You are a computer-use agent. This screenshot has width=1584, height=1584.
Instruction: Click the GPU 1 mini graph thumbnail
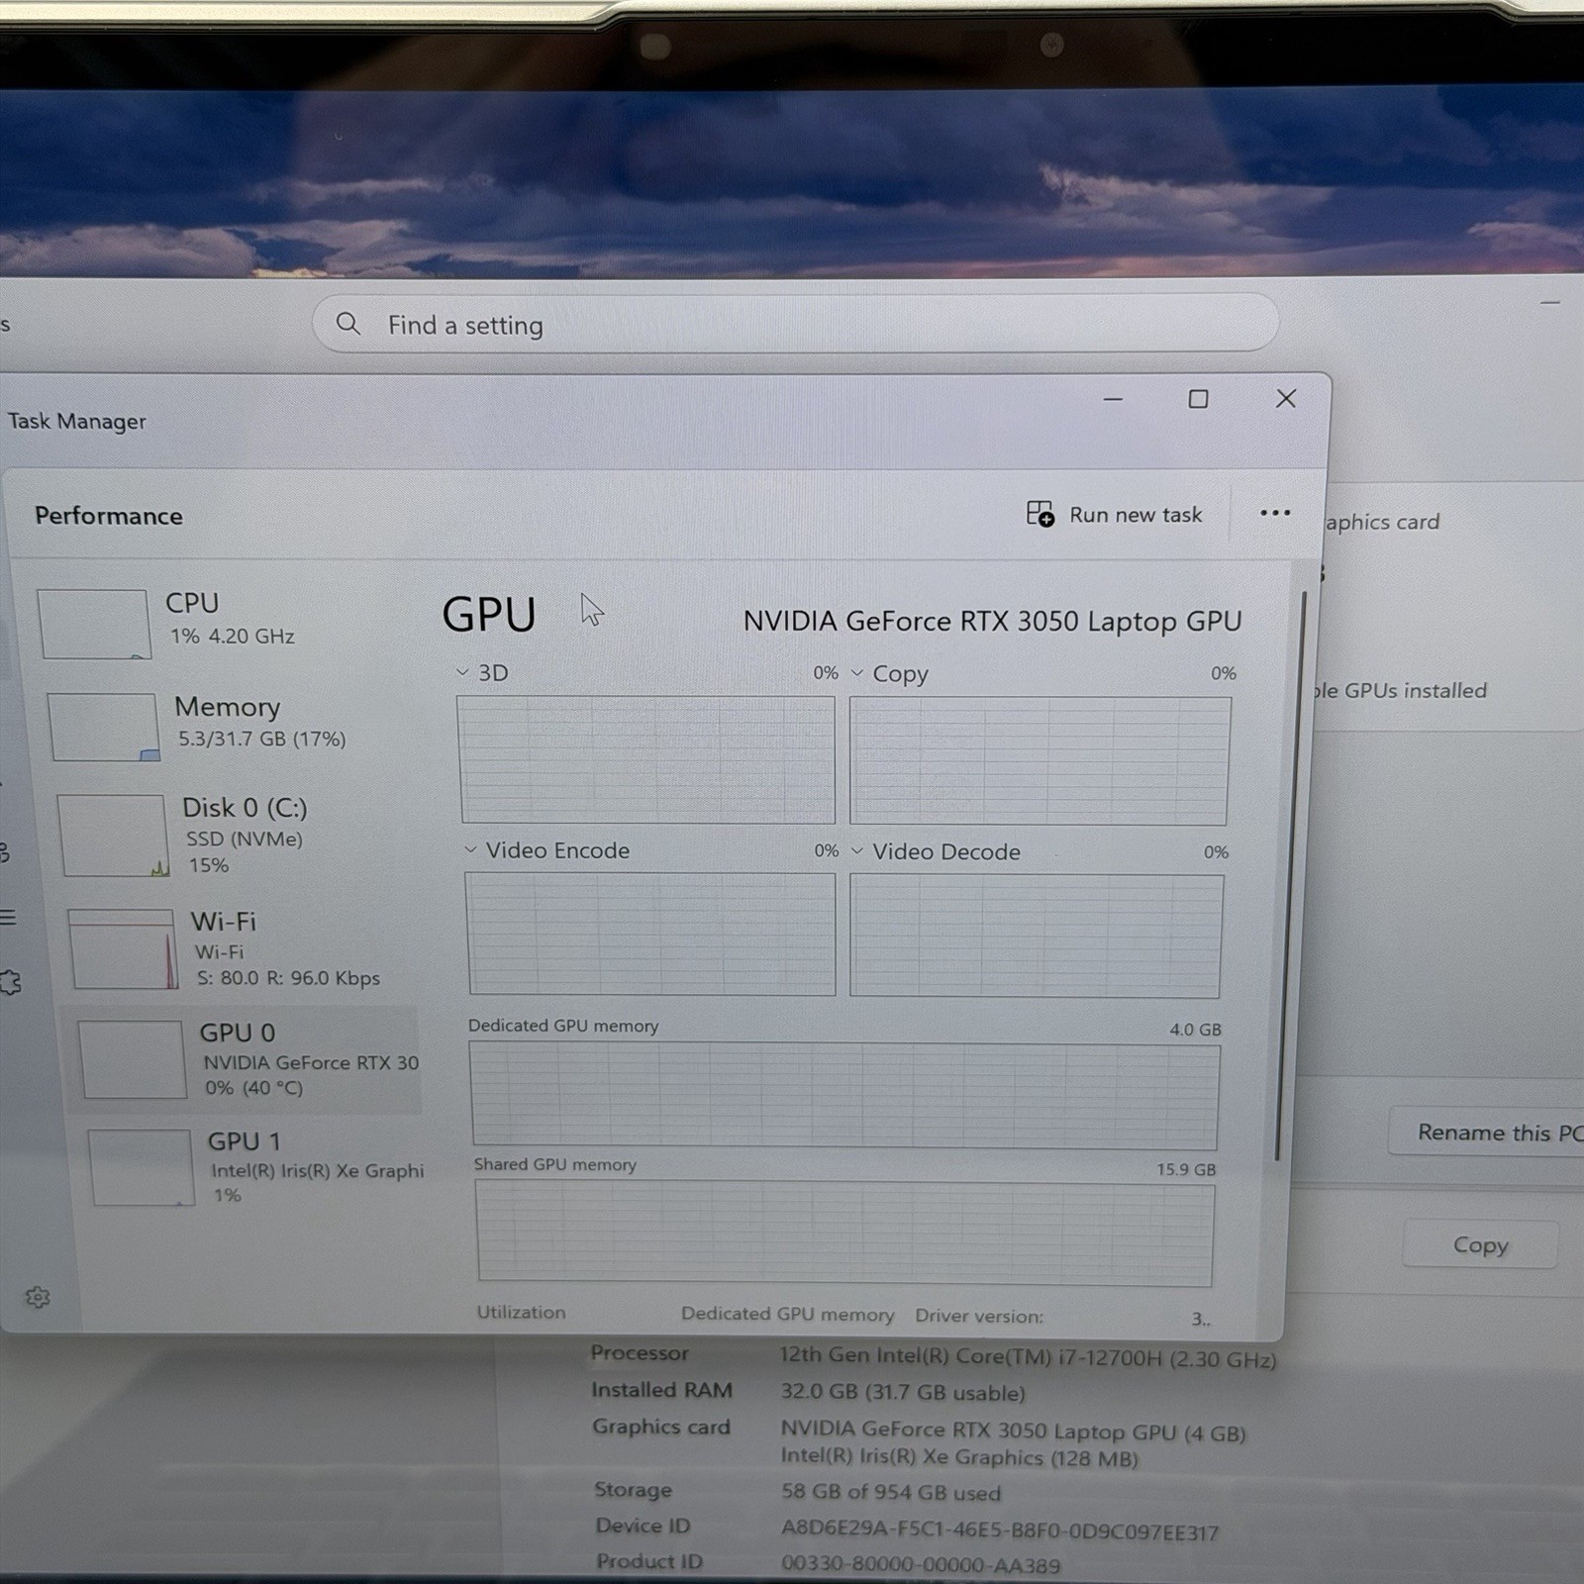(141, 1168)
